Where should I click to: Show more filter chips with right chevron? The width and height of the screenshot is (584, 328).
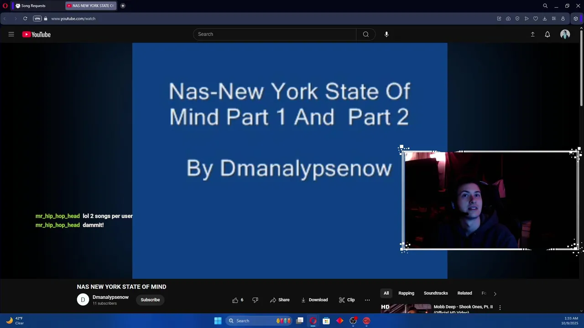click(495, 293)
